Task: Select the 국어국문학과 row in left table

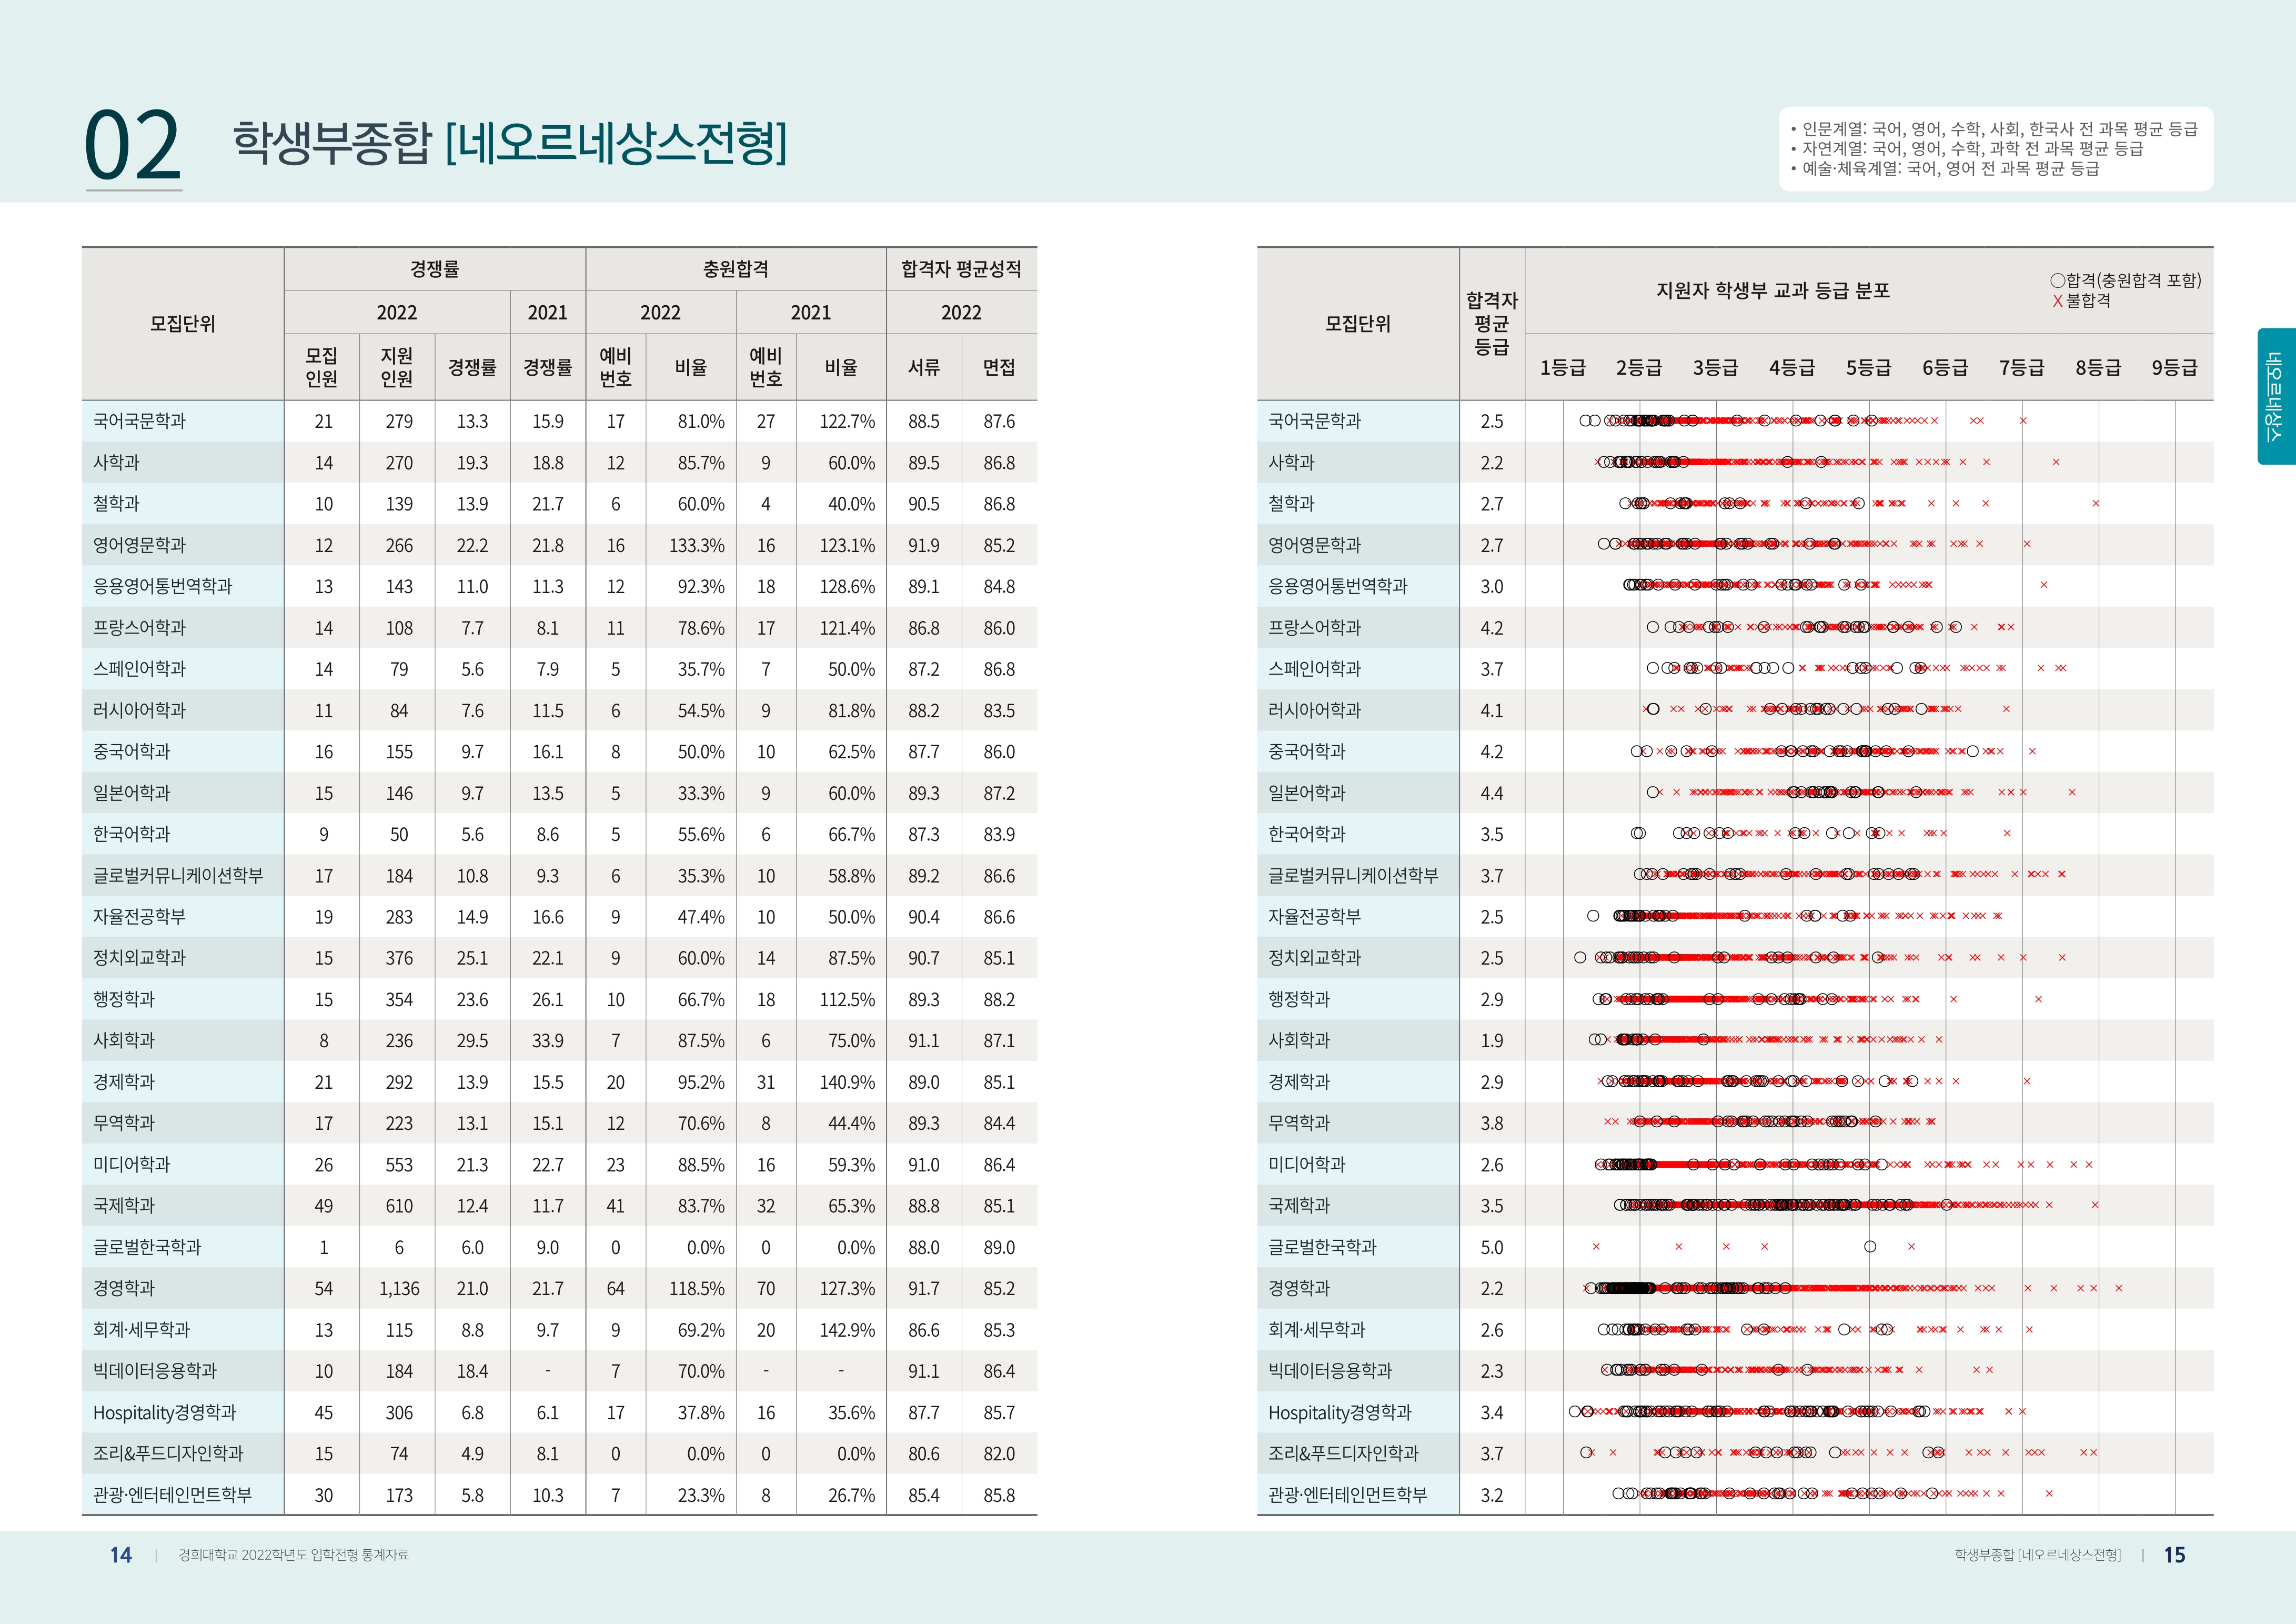Action: [139, 421]
